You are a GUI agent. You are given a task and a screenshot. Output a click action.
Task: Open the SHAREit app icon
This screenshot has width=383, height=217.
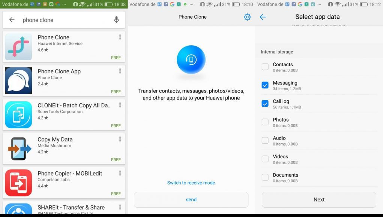click(18, 209)
